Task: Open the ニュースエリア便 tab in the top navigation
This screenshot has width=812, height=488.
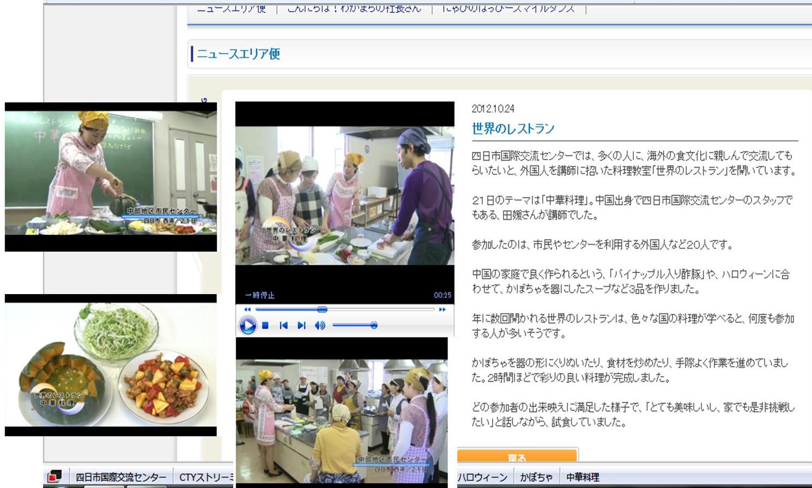Action: [x=231, y=9]
